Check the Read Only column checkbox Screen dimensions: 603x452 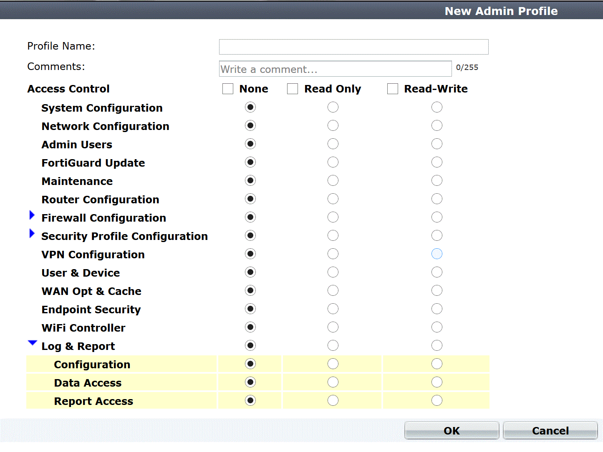[x=293, y=89]
